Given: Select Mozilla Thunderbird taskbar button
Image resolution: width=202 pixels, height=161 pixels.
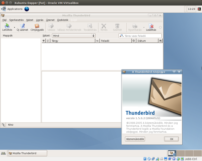Looking at the screenshot, I should (28, 153).
